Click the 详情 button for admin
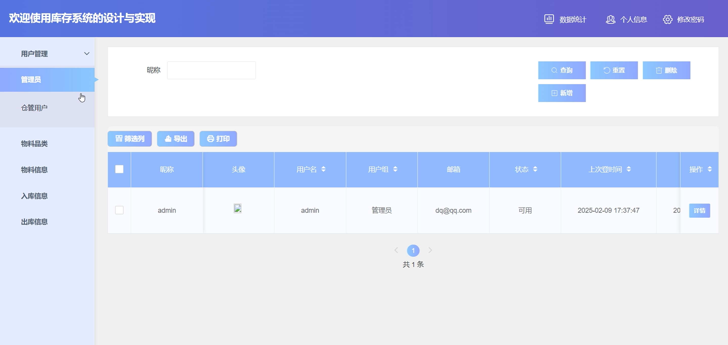Image resolution: width=728 pixels, height=345 pixels. tap(699, 211)
